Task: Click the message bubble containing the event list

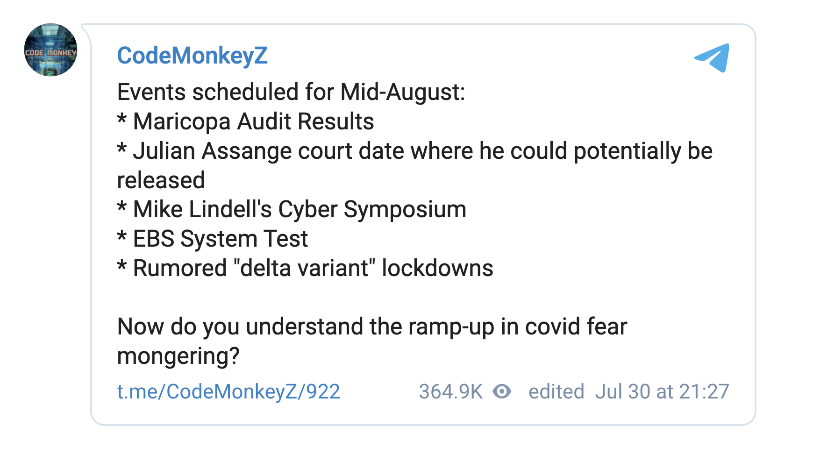Action: point(421,224)
